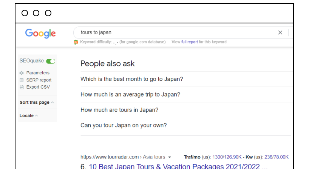
Task: Click the Export CSV file icon
Action: pyautogui.click(x=22, y=87)
